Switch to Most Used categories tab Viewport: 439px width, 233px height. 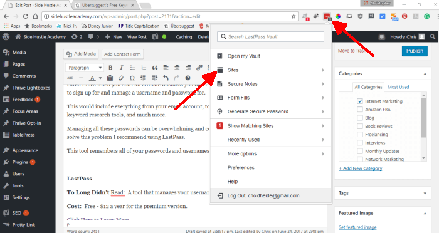(x=398, y=87)
